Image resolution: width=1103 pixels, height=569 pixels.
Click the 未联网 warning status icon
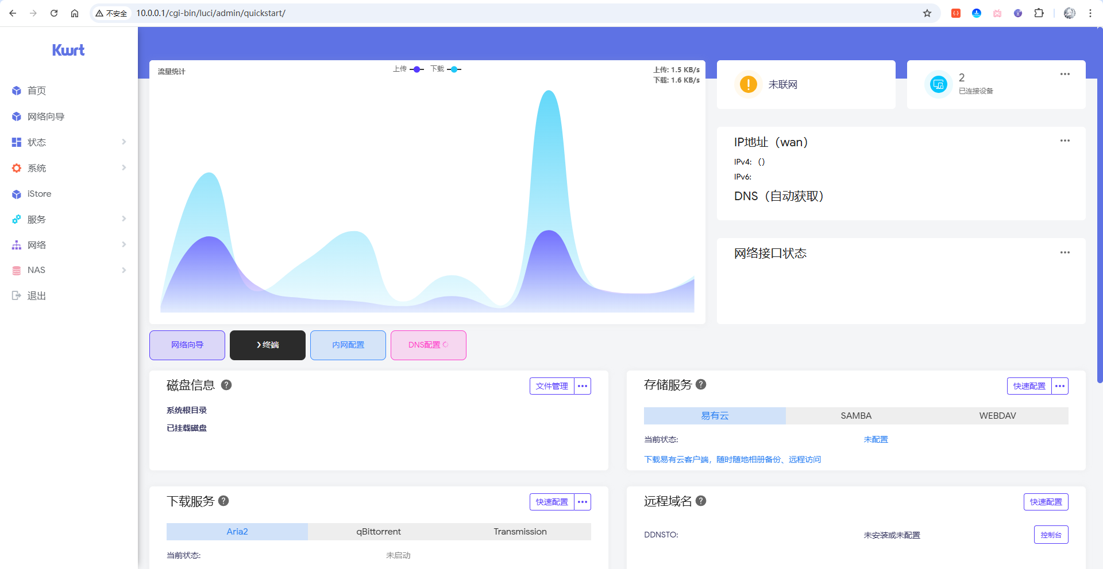(x=748, y=84)
